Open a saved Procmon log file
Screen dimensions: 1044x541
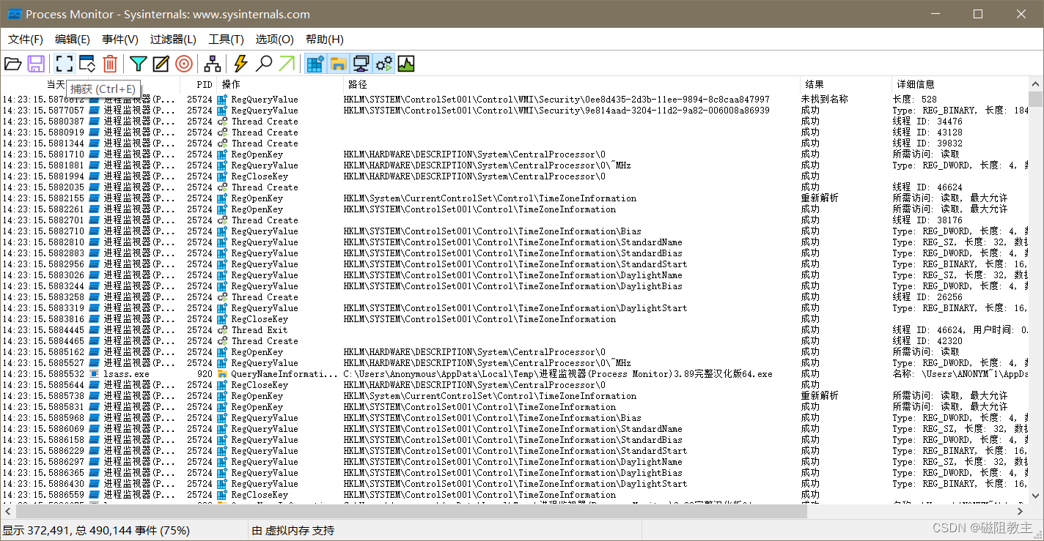pyautogui.click(x=13, y=64)
